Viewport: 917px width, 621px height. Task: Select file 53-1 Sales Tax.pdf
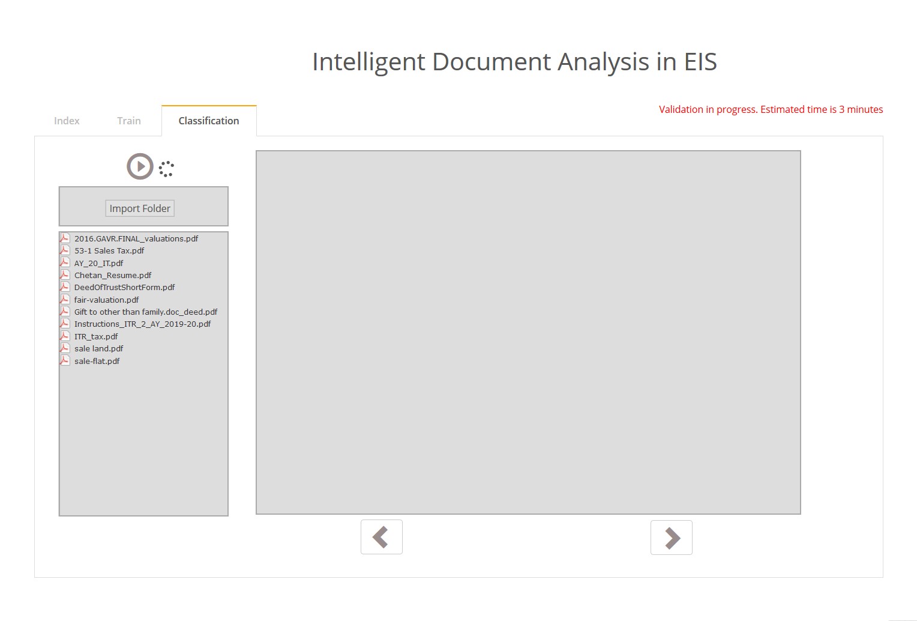[109, 250]
